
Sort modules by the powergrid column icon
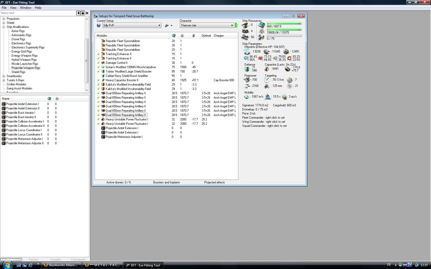pyautogui.click(x=182, y=36)
